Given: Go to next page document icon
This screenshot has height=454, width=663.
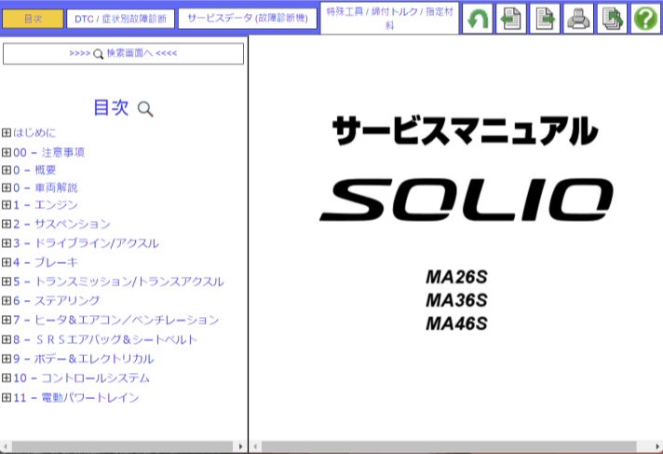Looking at the screenshot, I should [545, 18].
